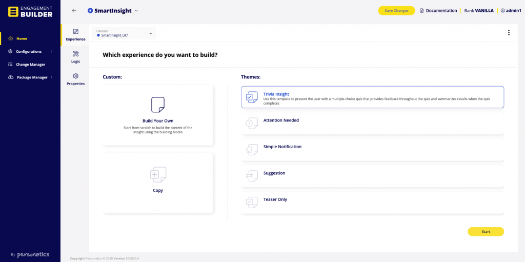Click the Simple Notification theme icon

coord(252,149)
